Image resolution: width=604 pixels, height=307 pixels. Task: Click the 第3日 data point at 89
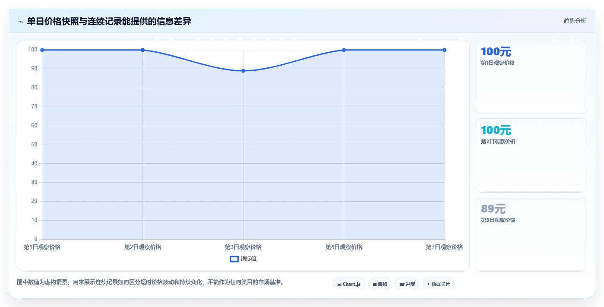[243, 71]
